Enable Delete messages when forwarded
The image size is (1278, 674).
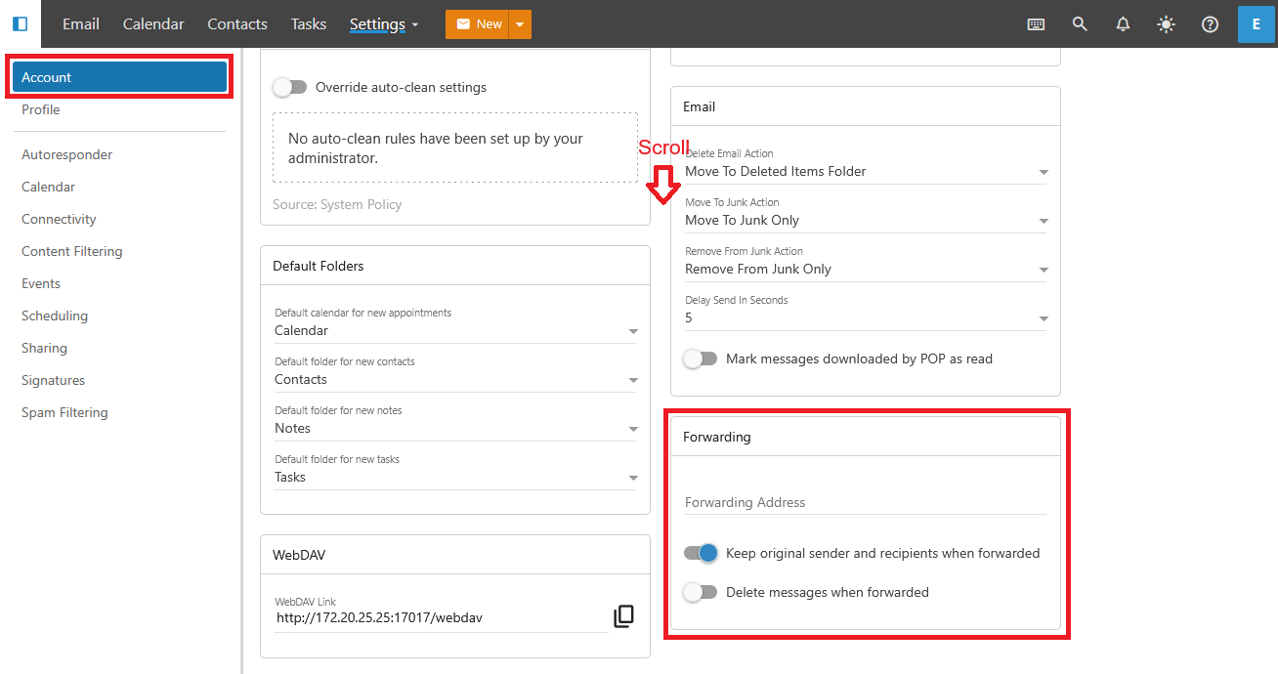(701, 592)
